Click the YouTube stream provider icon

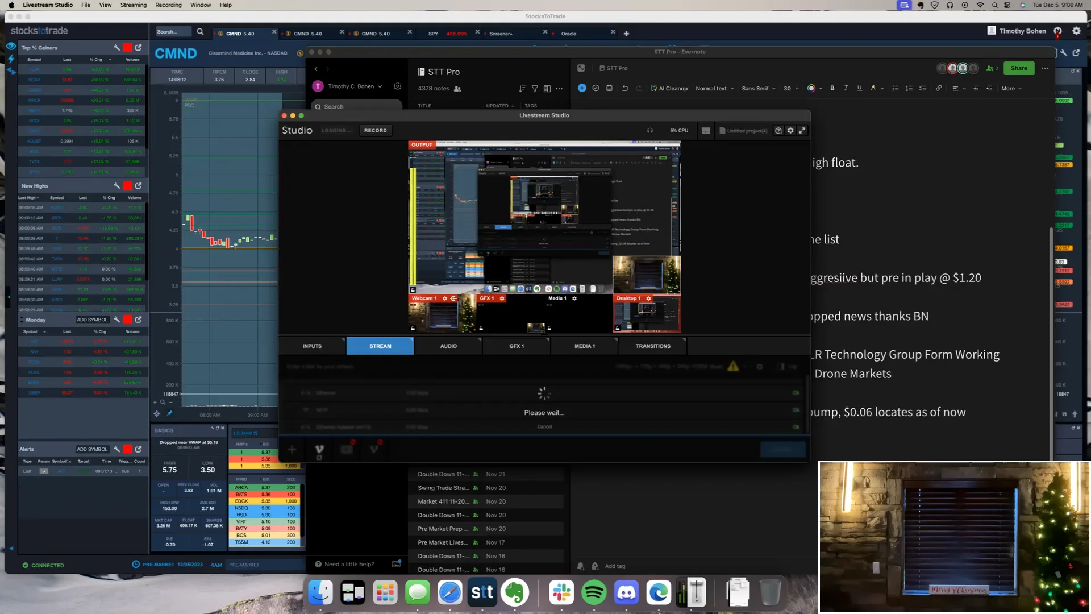pyautogui.click(x=346, y=449)
